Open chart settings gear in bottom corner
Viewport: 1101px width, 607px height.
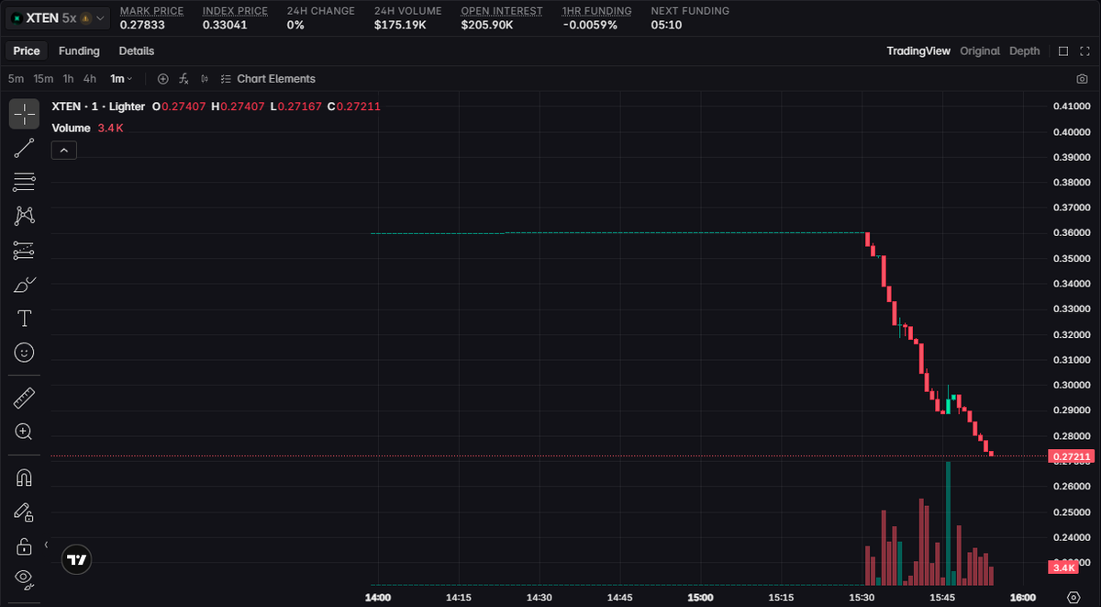click(1073, 597)
